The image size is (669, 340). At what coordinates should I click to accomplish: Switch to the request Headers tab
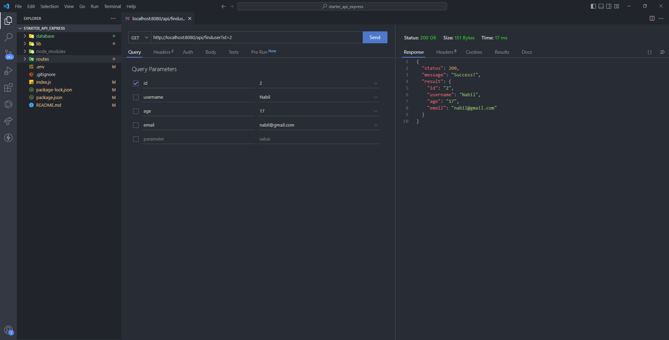[163, 52]
